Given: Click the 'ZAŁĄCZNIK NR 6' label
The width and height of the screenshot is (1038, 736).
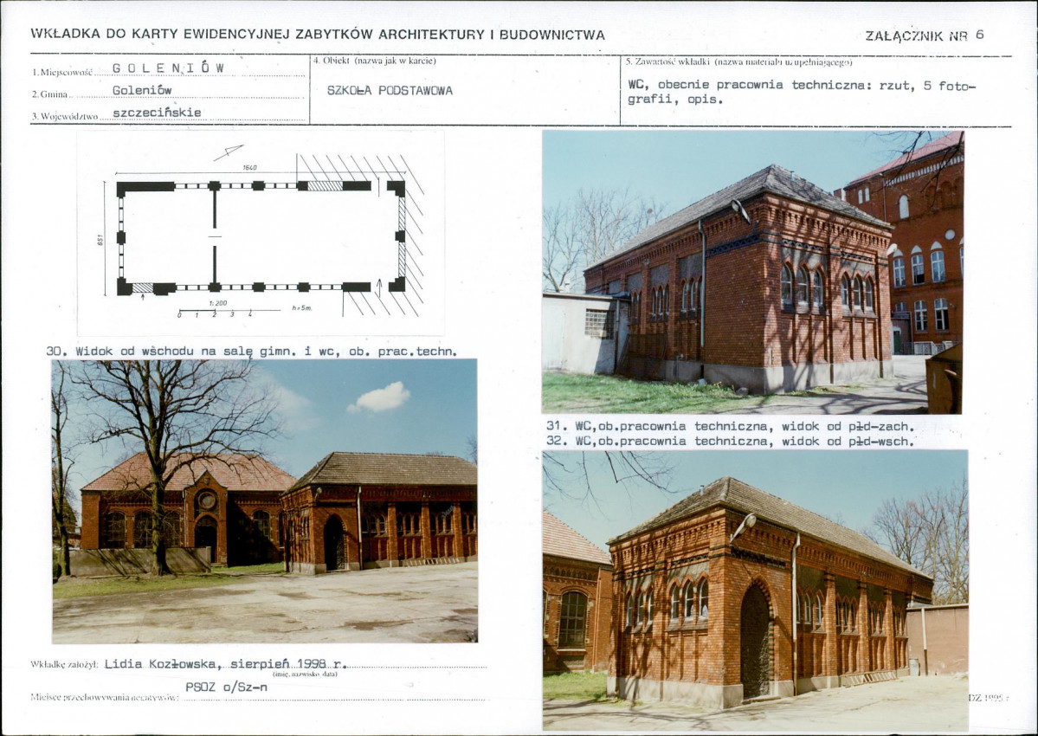Looking at the screenshot, I should 925,36.
